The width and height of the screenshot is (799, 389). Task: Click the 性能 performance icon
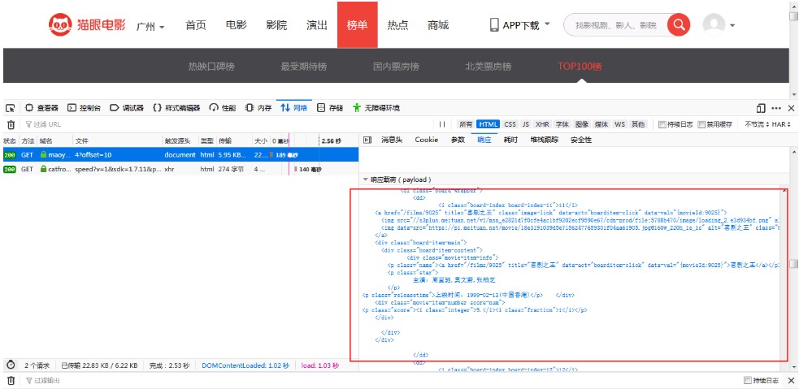214,108
